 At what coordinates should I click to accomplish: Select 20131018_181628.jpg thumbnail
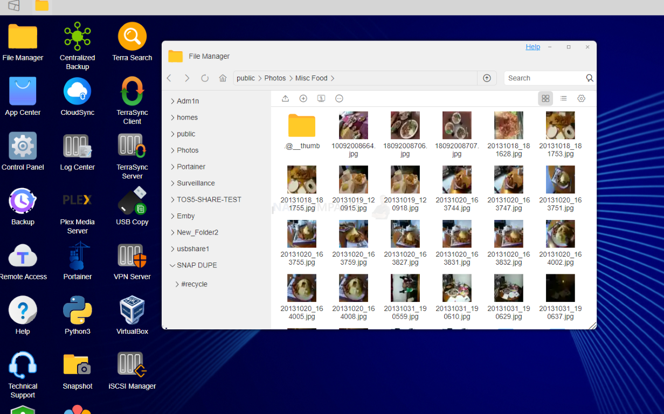509,126
